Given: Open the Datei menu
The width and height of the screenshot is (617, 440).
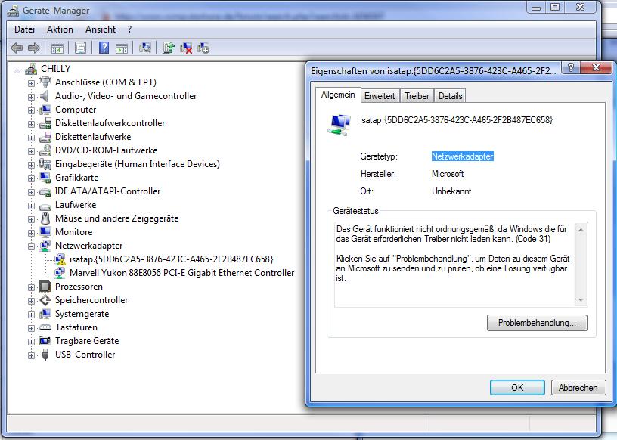Looking at the screenshot, I should pos(24,29).
